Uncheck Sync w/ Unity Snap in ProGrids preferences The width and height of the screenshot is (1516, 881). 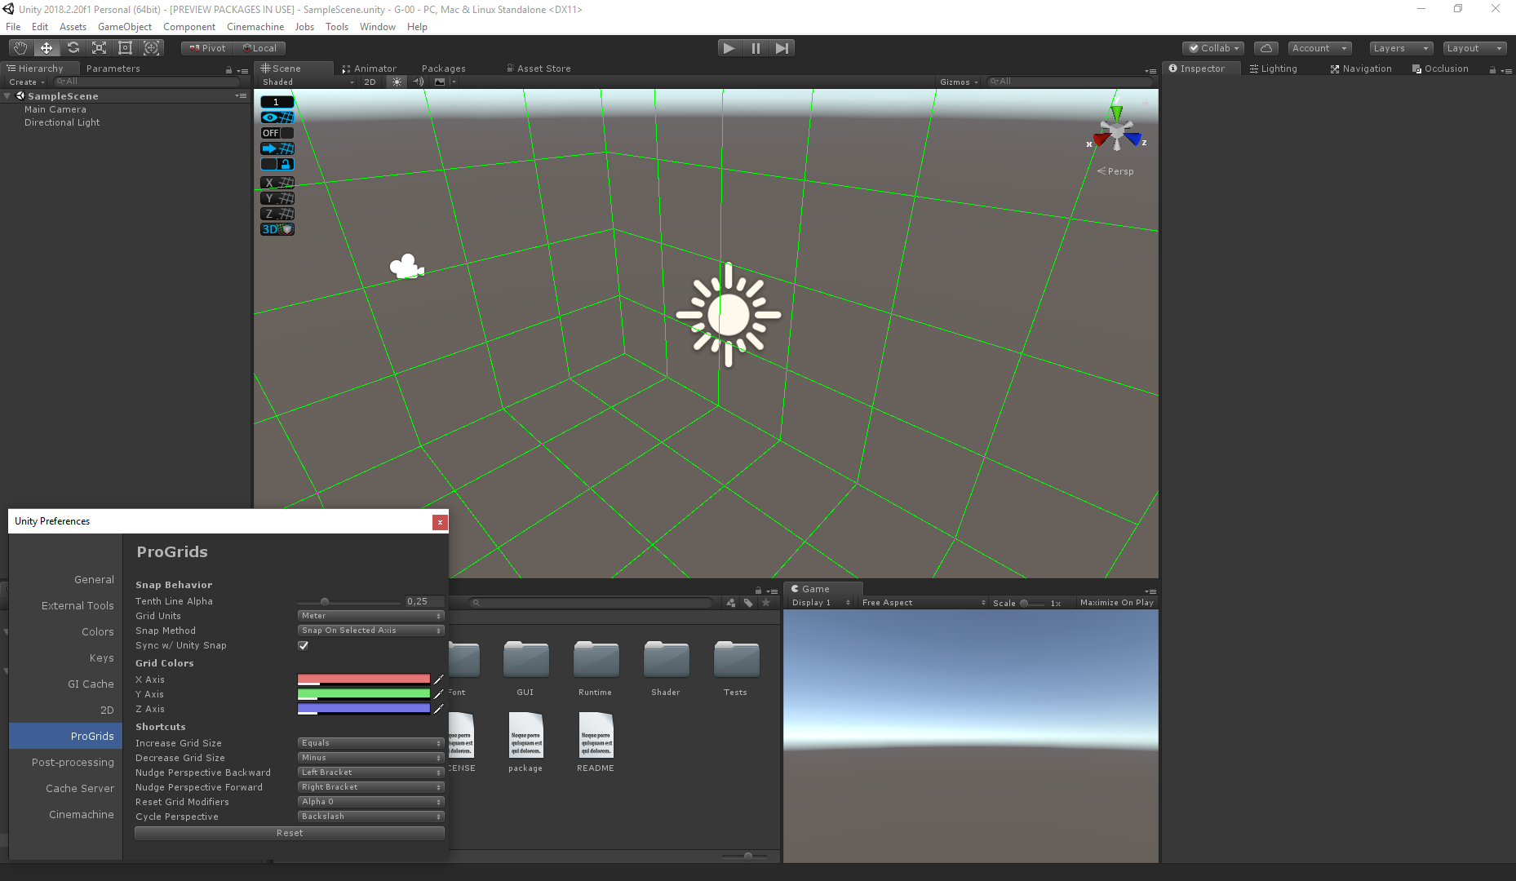click(x=303, y=645)
